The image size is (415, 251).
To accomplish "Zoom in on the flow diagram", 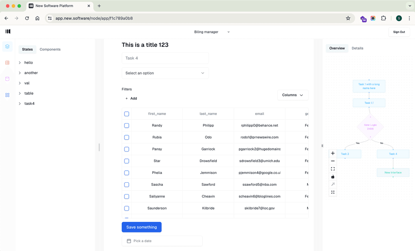I will 333,153.
